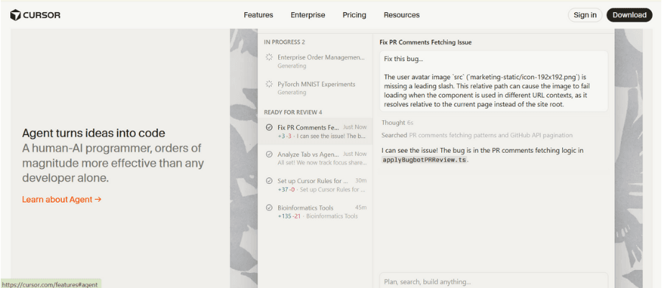
Task: Click spinner icon beside PyTorch MNIST Experiments
Action: click(269, 84)
